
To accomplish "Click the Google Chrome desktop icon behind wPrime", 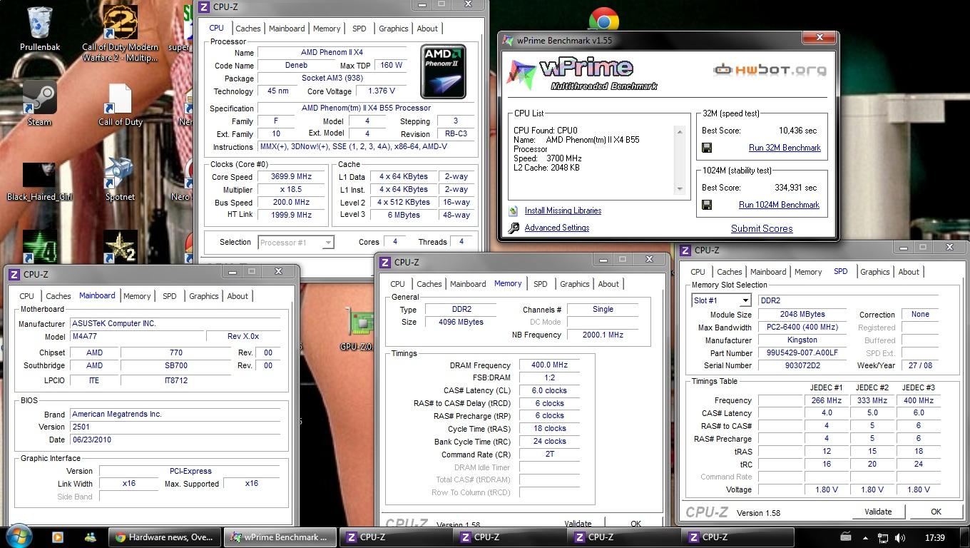I will click(x=603, y=19).
